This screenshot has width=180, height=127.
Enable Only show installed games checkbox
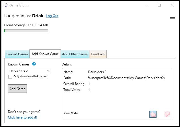[x=10, y=76]
